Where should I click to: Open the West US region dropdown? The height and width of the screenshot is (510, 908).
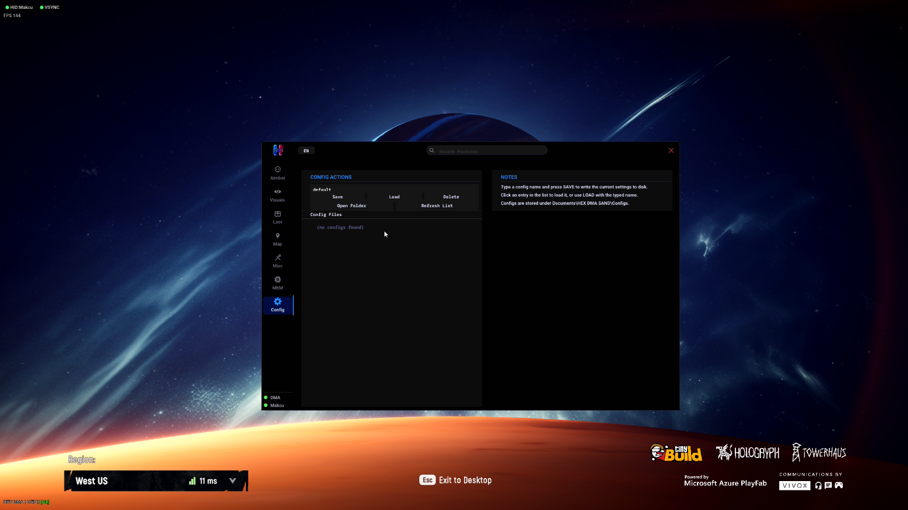point(156,481)
